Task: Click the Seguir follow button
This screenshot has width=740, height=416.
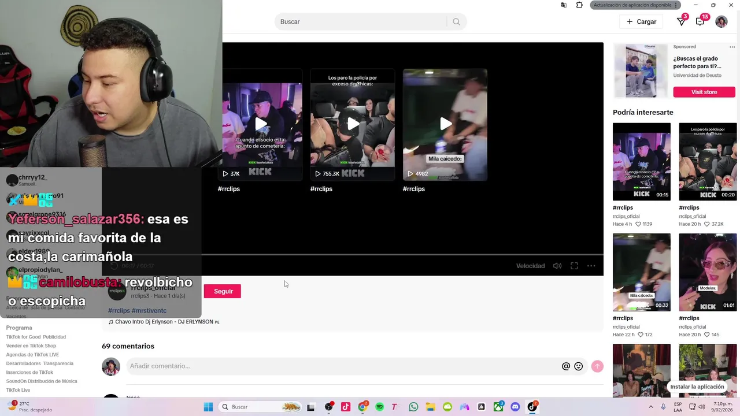Action: click(x=223, y=291)
